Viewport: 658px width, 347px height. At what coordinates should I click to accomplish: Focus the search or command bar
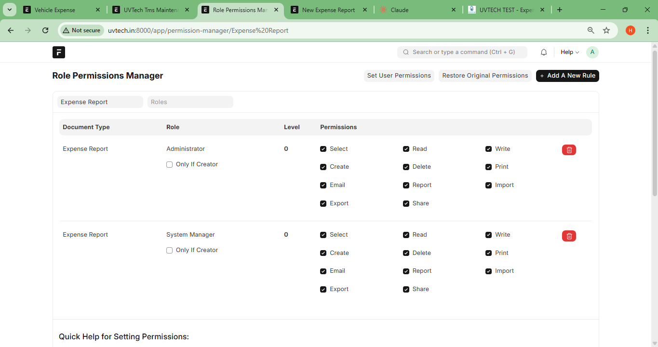click(x=463, y=52)
